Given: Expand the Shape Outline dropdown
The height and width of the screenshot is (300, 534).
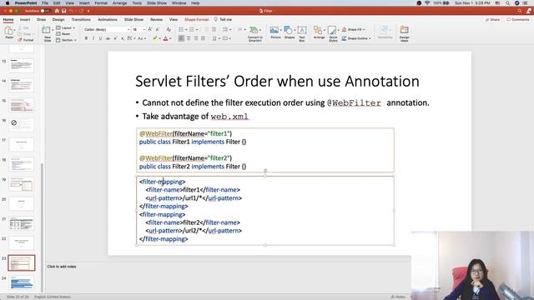Looking at the screenshot, I should 370,38.
